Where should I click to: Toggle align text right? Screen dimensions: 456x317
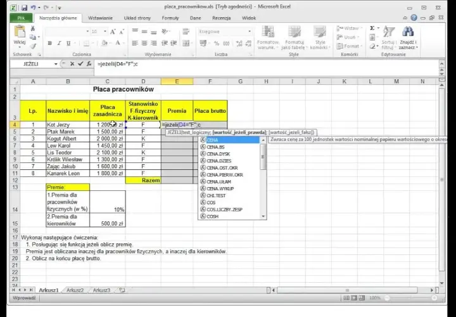click(153, 43)
